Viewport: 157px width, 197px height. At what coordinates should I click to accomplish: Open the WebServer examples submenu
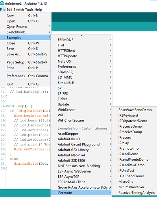pyautogui.click(x=81, y=110)
